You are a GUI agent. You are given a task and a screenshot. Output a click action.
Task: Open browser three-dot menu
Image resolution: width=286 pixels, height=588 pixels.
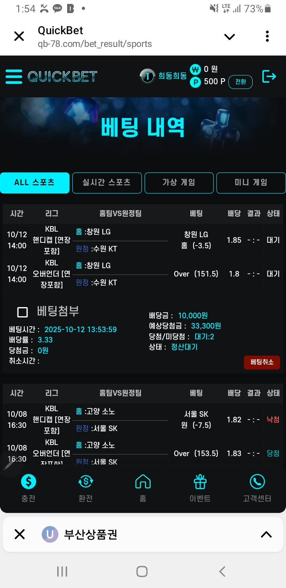(267, 37)
